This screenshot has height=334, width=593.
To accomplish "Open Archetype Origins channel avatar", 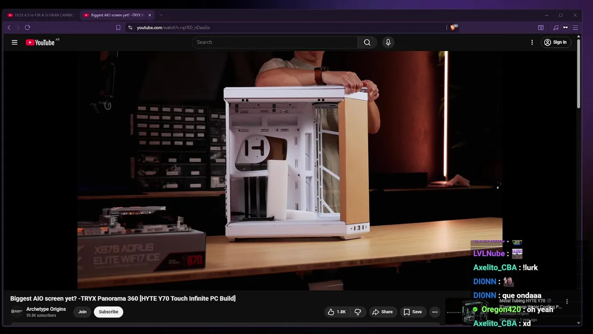I will (x=17, y=311).
